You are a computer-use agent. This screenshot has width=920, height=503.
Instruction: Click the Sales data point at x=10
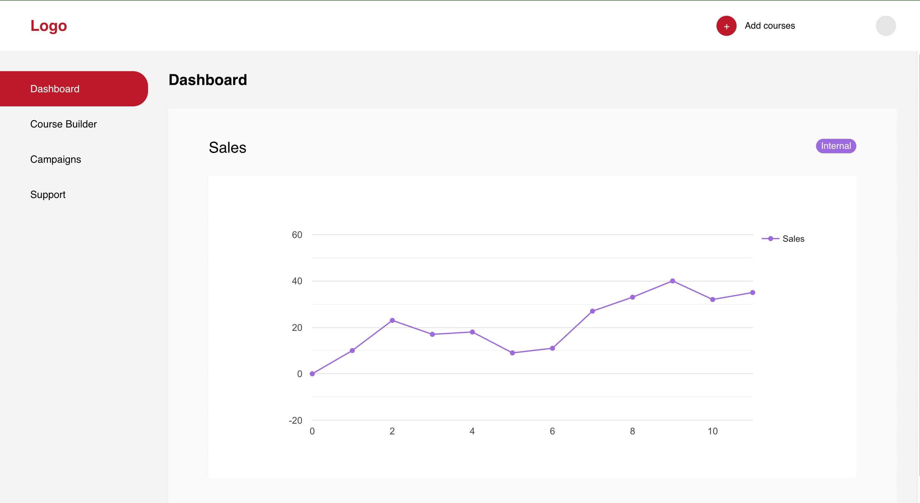coord(712,300)
